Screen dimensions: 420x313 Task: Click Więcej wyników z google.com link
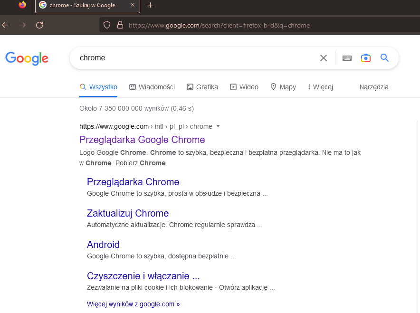[133, 304]
